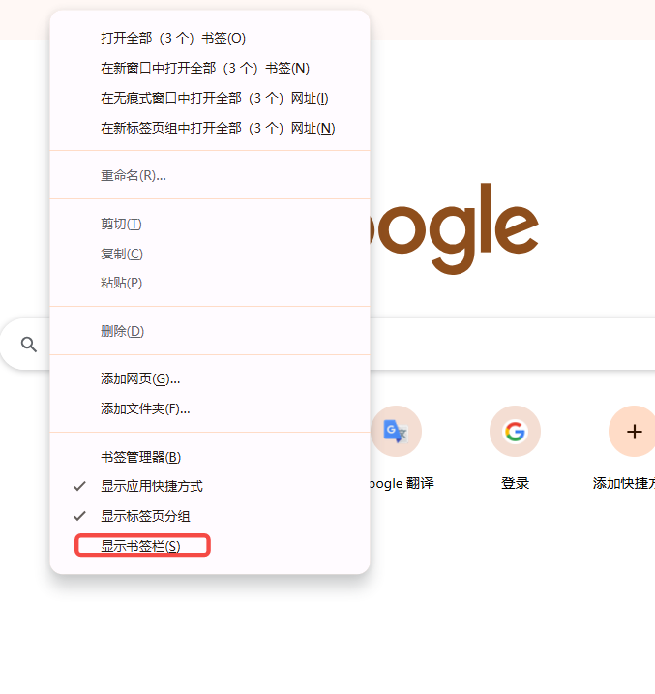Click 重命名(R)... menu entry
The width and height of the screenshot is (655, 694).
[x=210, y=176]
